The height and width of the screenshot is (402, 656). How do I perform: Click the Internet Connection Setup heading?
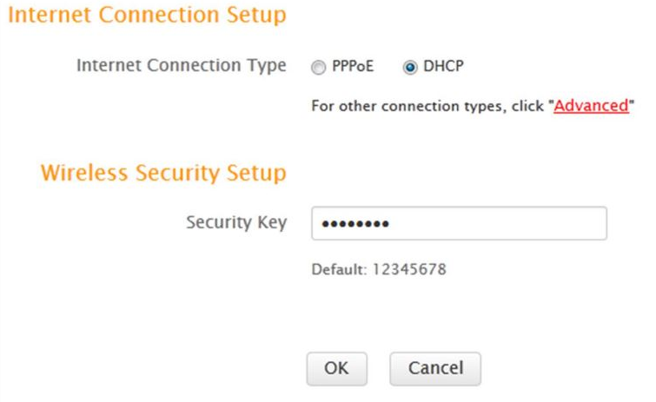click(149, 16)
